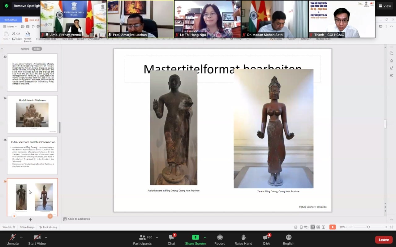The width and height of the screenshot is (396, 247).
Task: Switch to the Outline tab
Action: click(25, 49)
